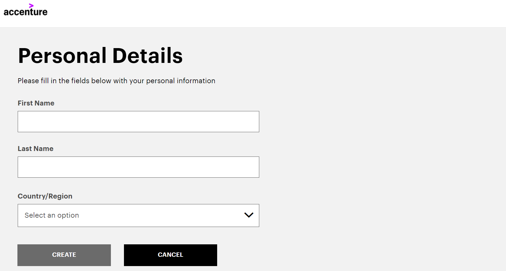Click the 'CREATE' text on the gray button
Screen dimensions: 506x271
(64, 255)
